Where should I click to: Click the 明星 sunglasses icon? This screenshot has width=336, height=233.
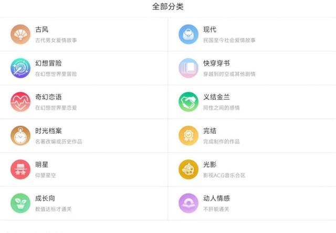click(20, 169)
